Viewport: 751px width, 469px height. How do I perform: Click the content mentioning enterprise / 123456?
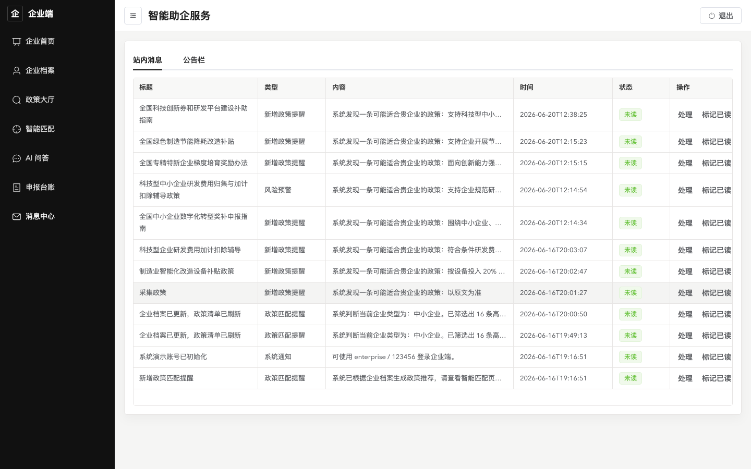[395, 357]
